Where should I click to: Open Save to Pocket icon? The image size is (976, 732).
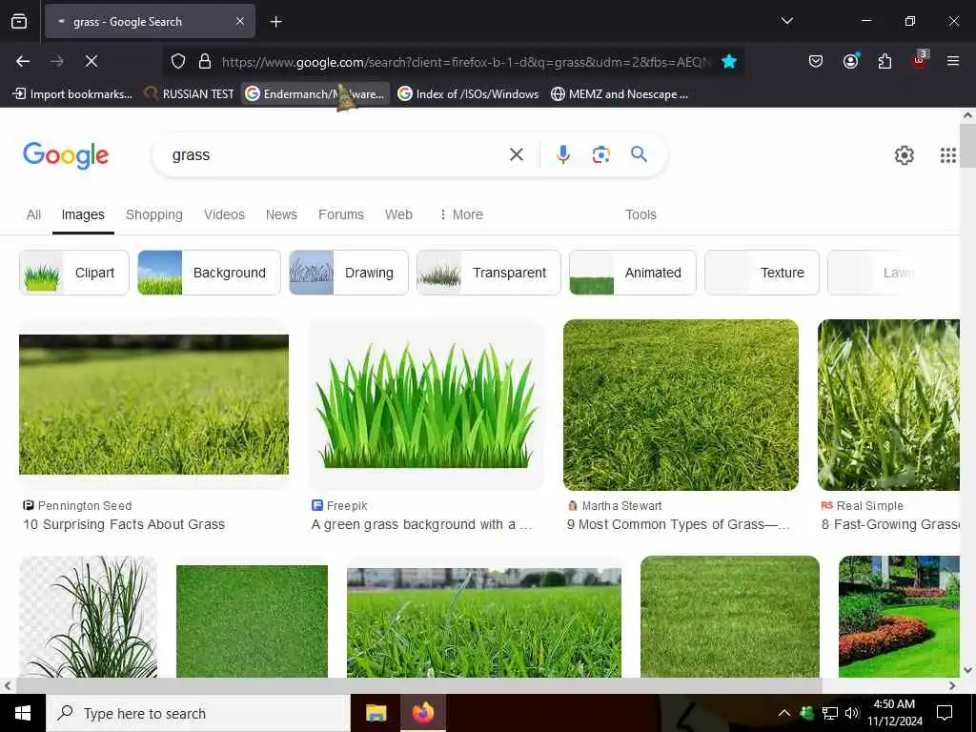pos(816,61)
